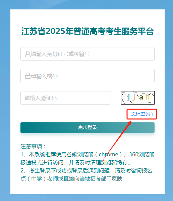This screenshot has height=201, width=173.
Task: Click the padlock icon in password field
Action: coord(27,76)
